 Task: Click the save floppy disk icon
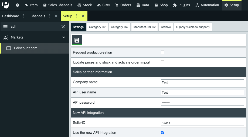pos(77,40)
